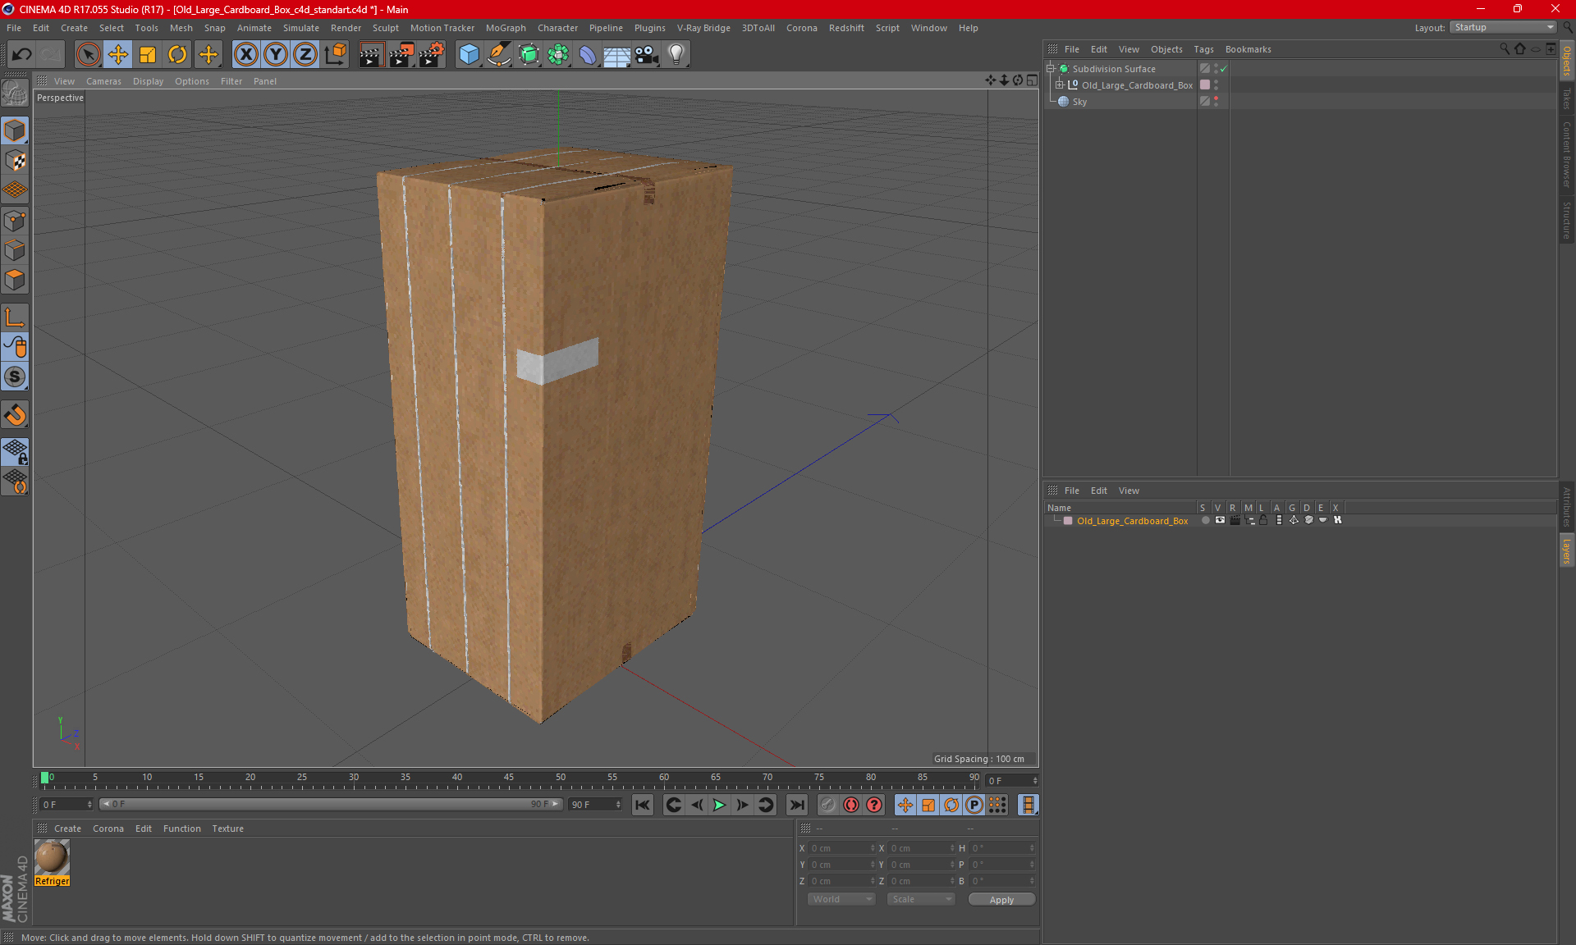1576x945 pixels.
Task: Open the Simulate menu
Action: [301, 28]
